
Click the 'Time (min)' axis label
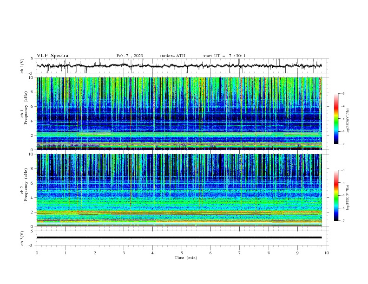pyautogui.click(x=186, y=258)
